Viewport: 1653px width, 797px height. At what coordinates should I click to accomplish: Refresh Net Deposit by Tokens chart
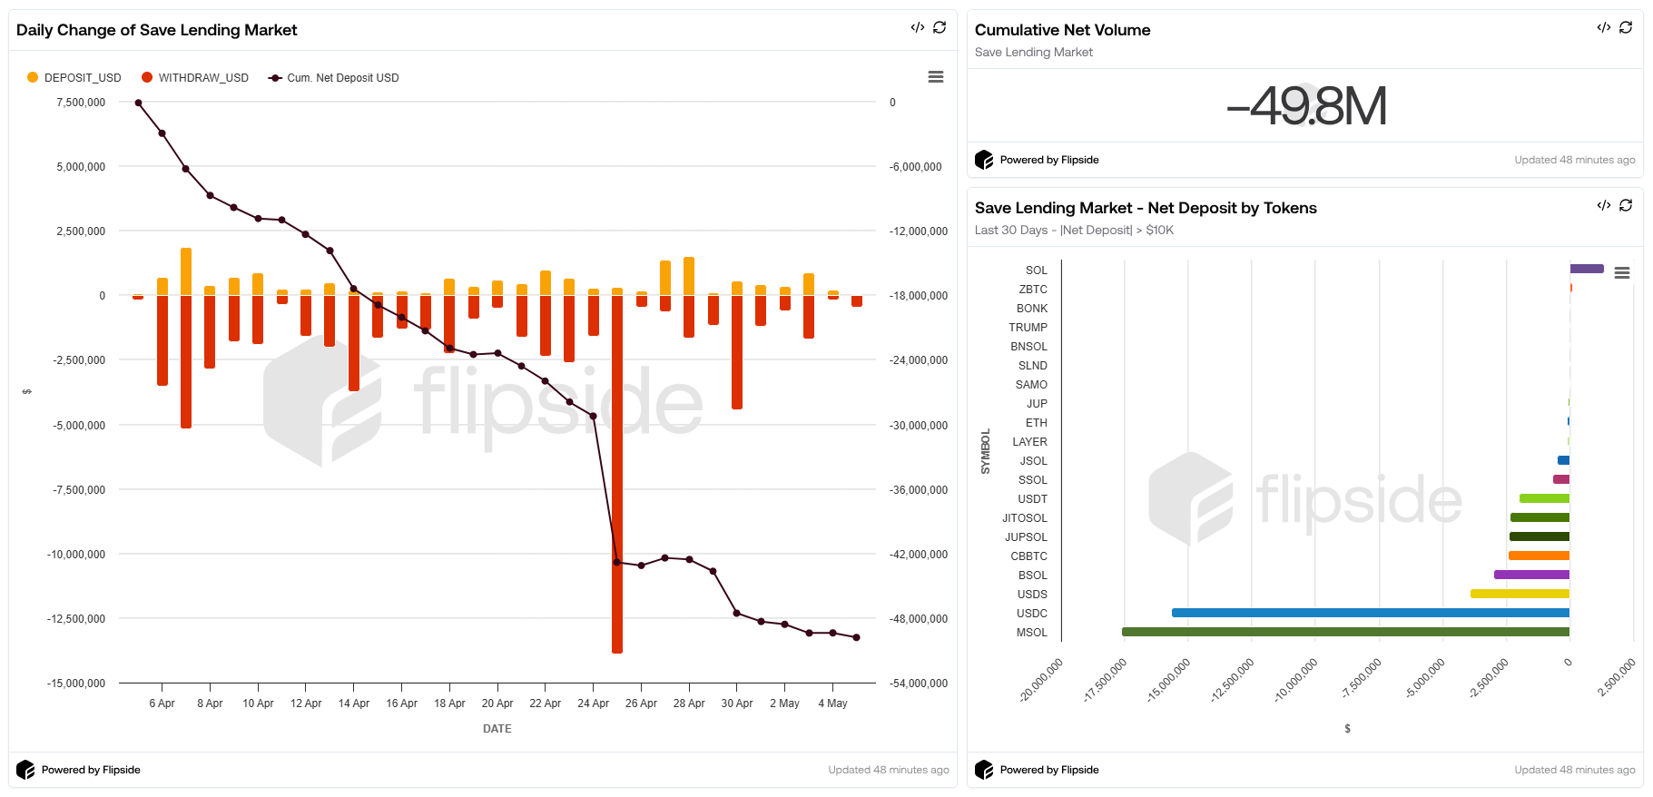(1626, 205)
